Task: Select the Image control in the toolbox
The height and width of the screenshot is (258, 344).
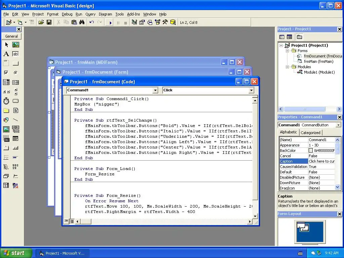Action: pyautogui.click(x=6, y=129)
